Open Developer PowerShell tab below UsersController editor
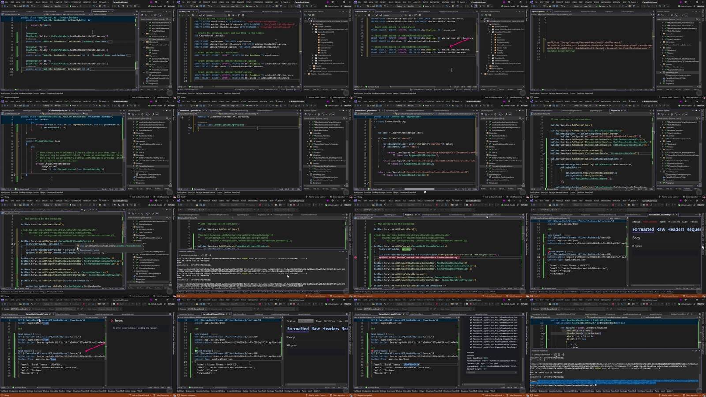The image size is (706, 397). coord(55,93)
